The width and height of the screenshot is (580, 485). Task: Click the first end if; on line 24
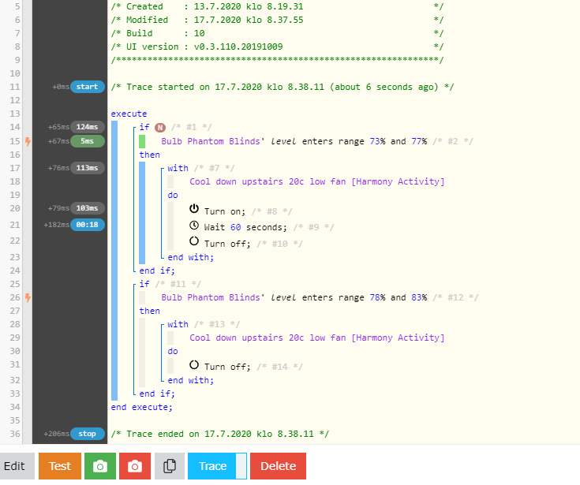[157, 270]
